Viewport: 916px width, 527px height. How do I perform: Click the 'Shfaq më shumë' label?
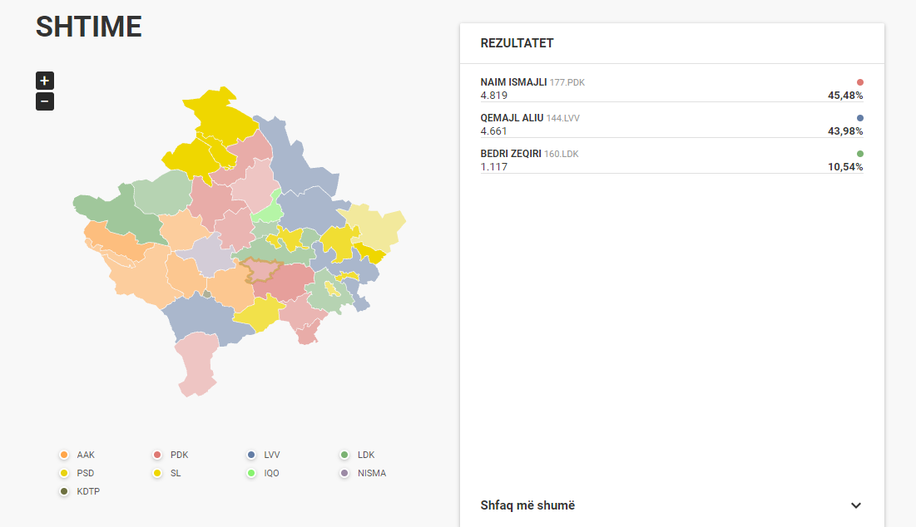(527, 505)
